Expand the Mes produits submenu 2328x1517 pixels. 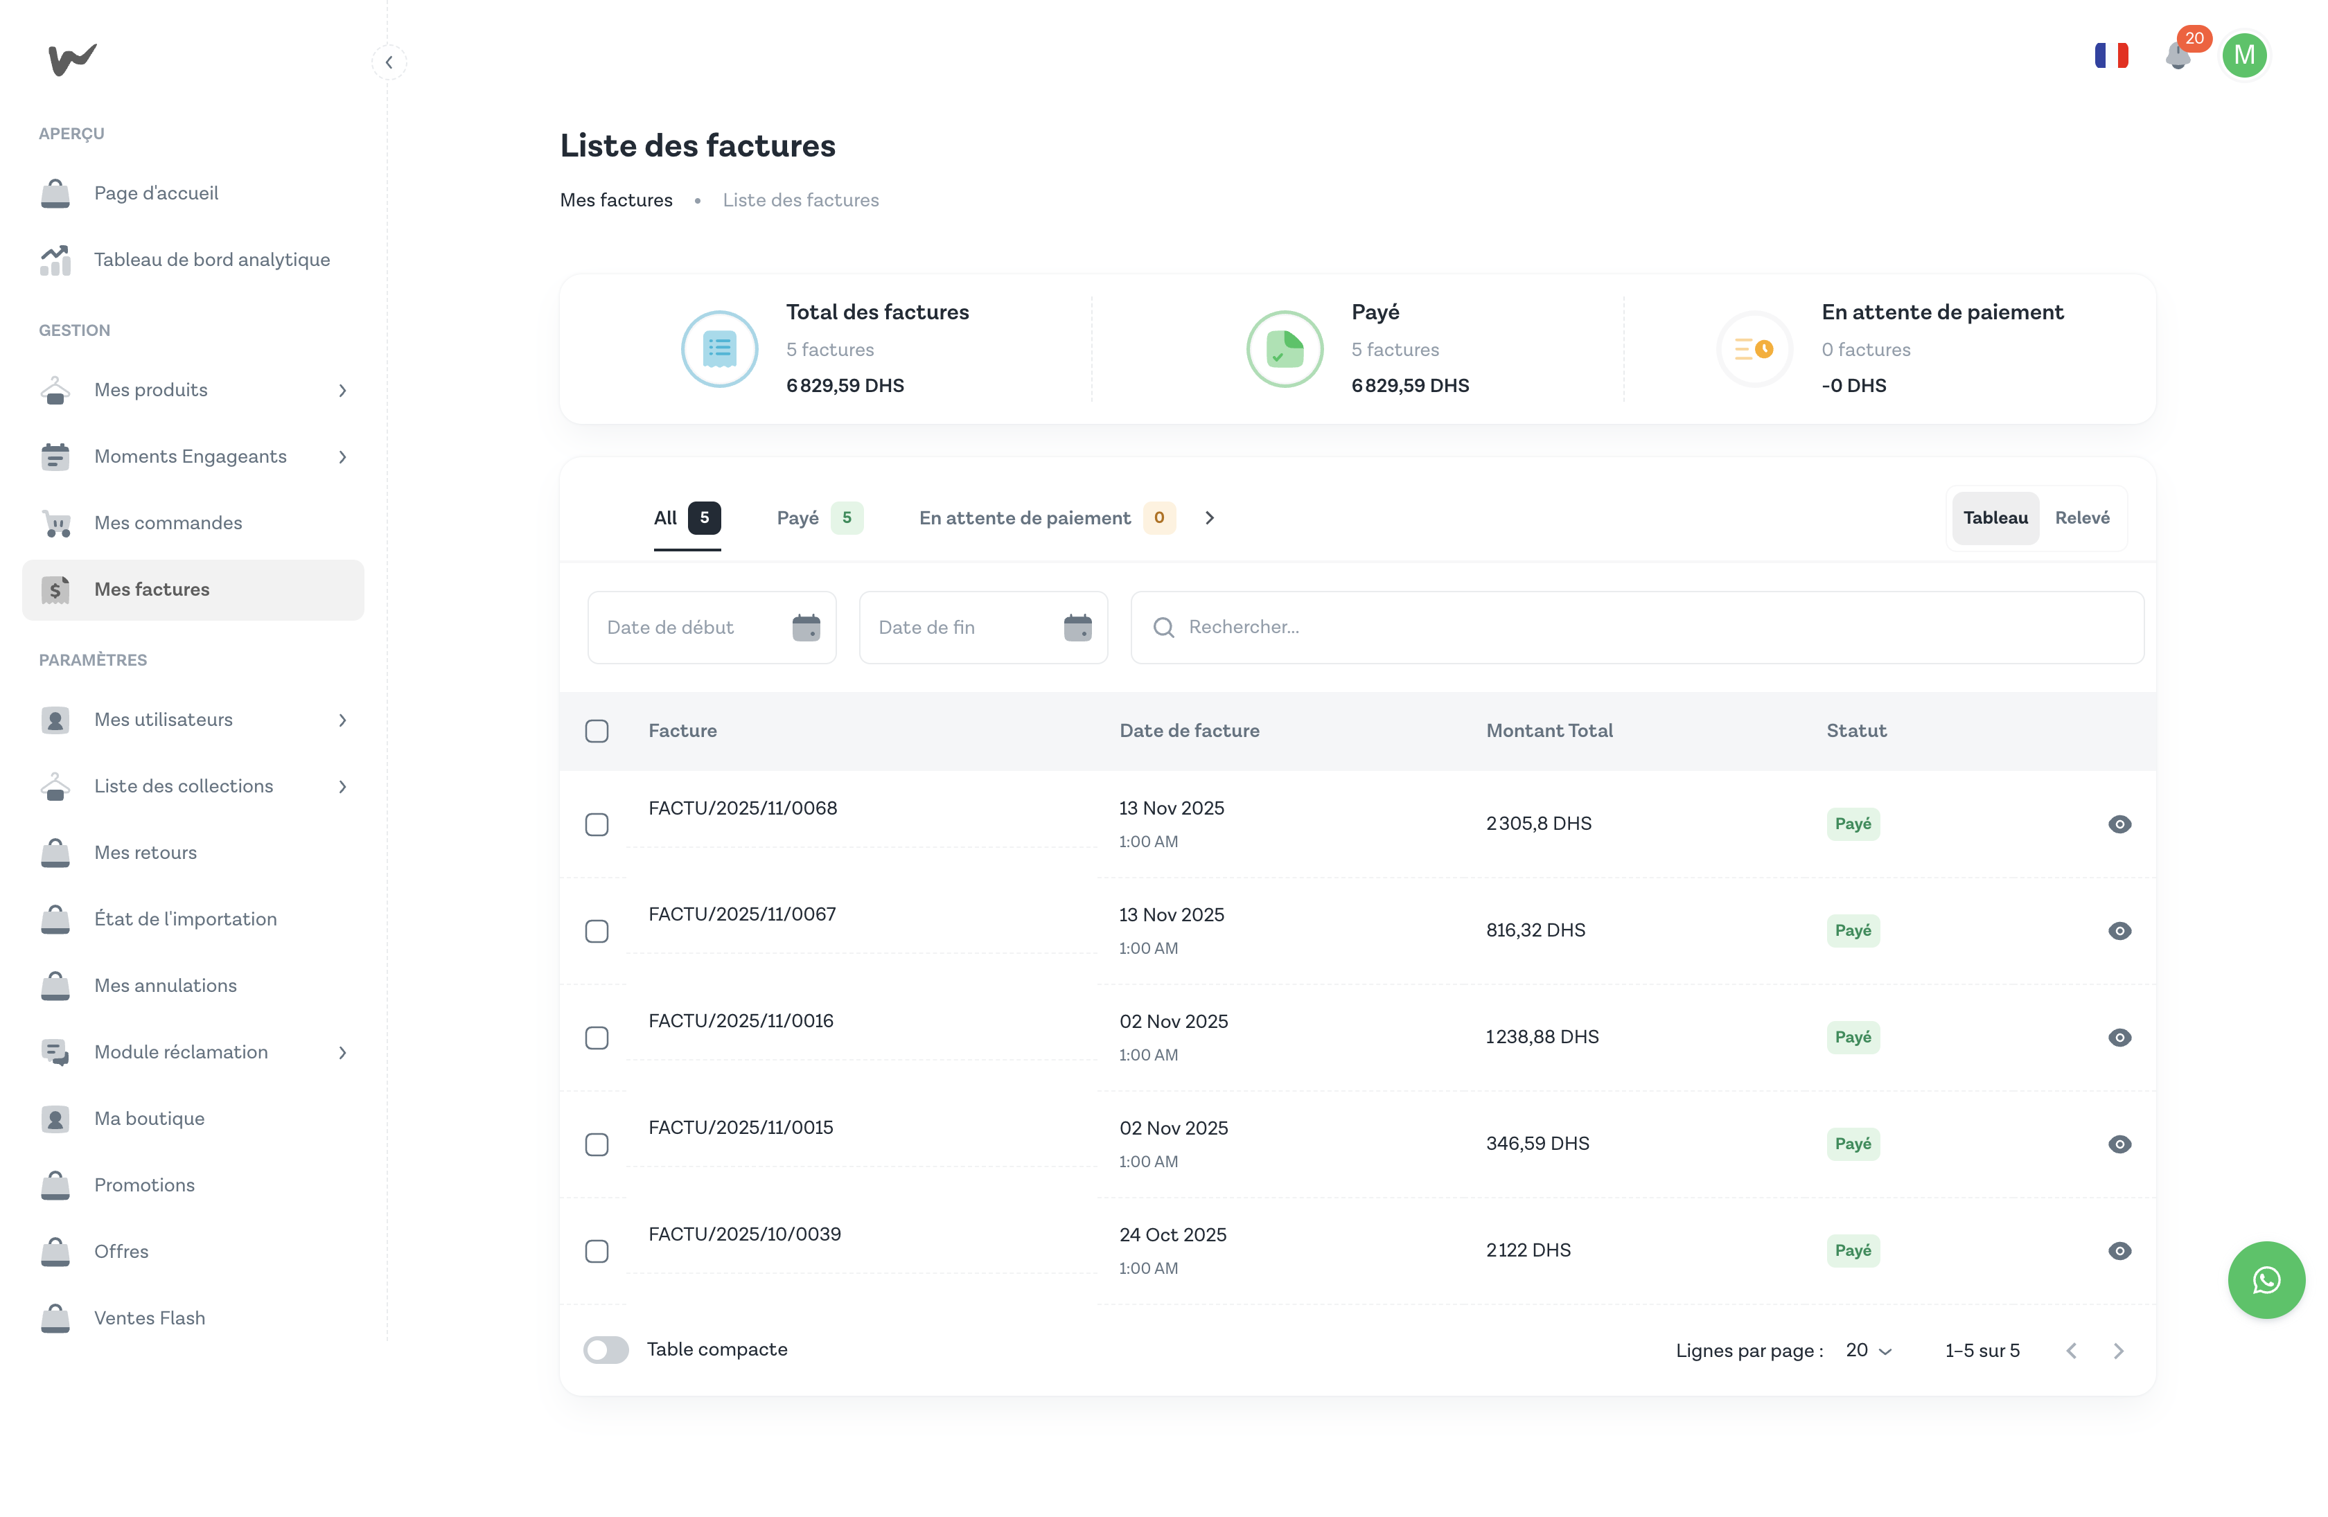(342, 390)
